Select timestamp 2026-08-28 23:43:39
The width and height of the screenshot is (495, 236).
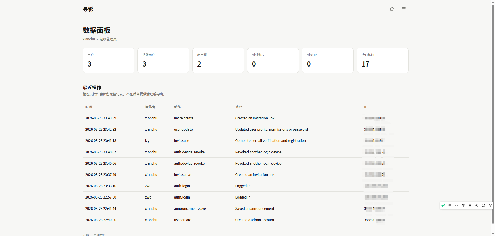point(101,118)
